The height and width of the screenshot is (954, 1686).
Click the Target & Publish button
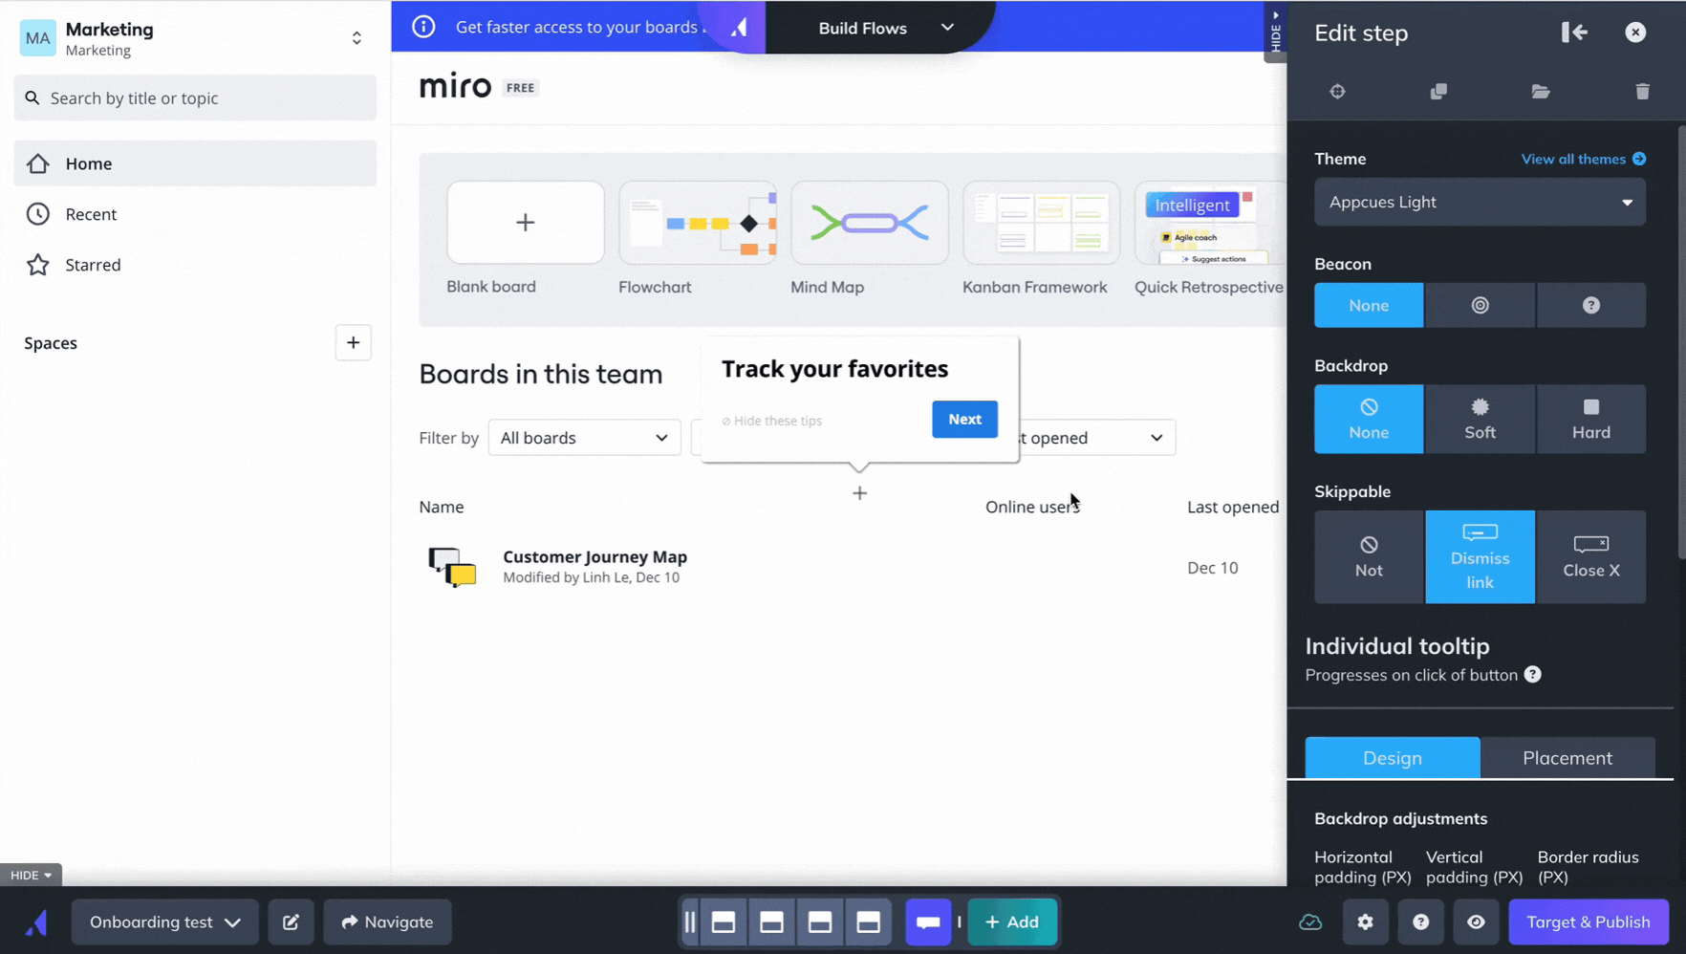pos(1588,921)
